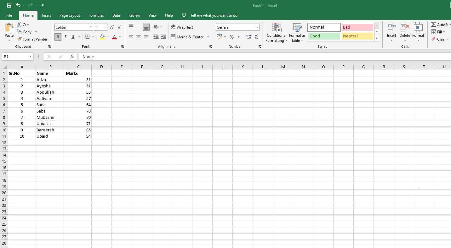Open the Font name dropdown
This screenshot has height=248, width=451.
point(90,27)
